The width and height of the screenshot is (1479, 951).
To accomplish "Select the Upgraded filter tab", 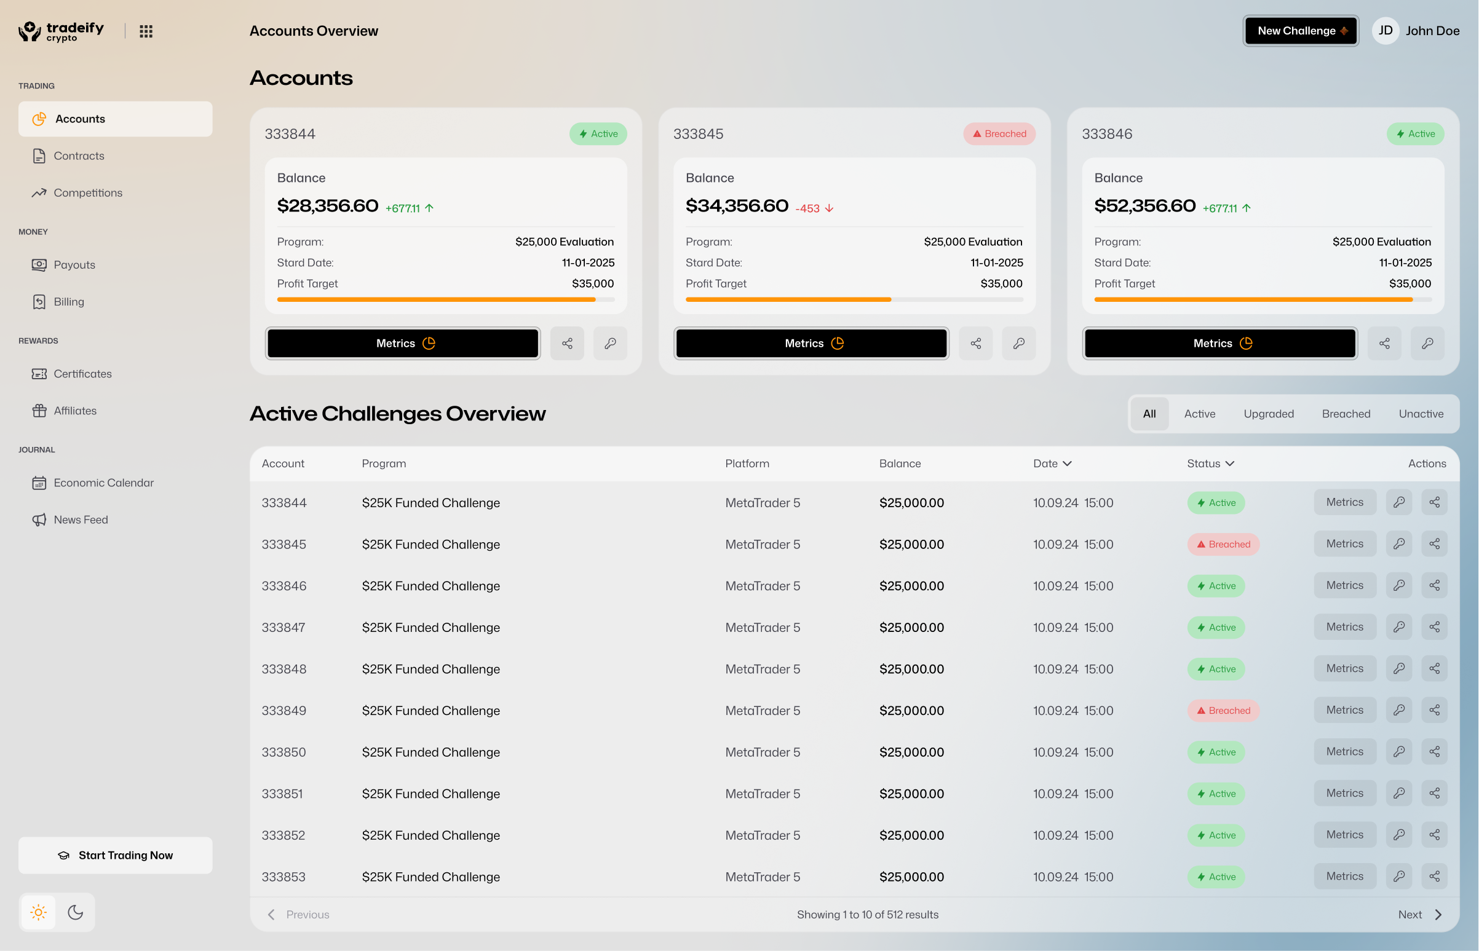I will [1268, 414].
